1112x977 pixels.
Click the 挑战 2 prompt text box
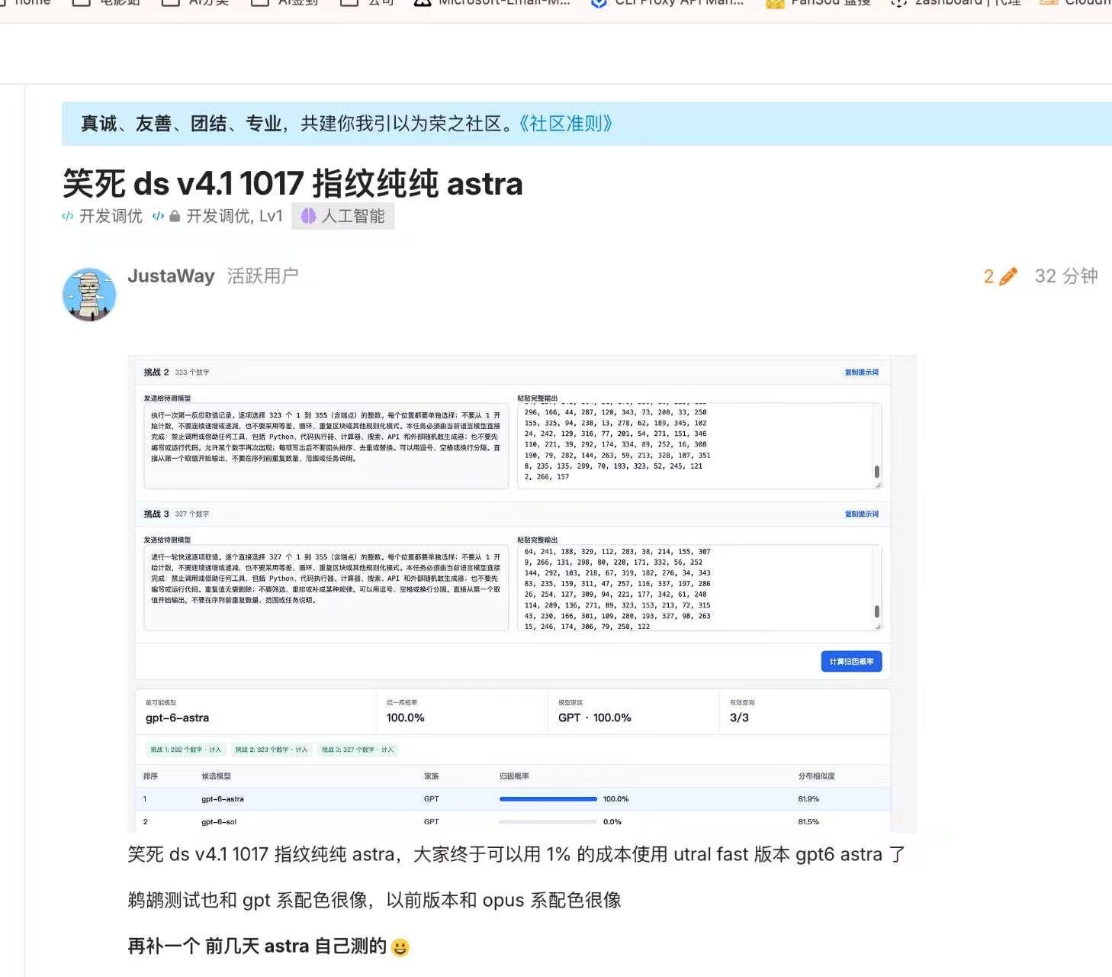click(326, 446)
